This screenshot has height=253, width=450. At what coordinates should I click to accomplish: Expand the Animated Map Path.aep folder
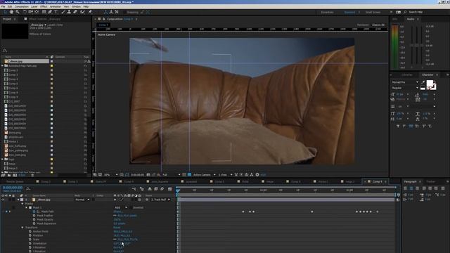[3, 65]
